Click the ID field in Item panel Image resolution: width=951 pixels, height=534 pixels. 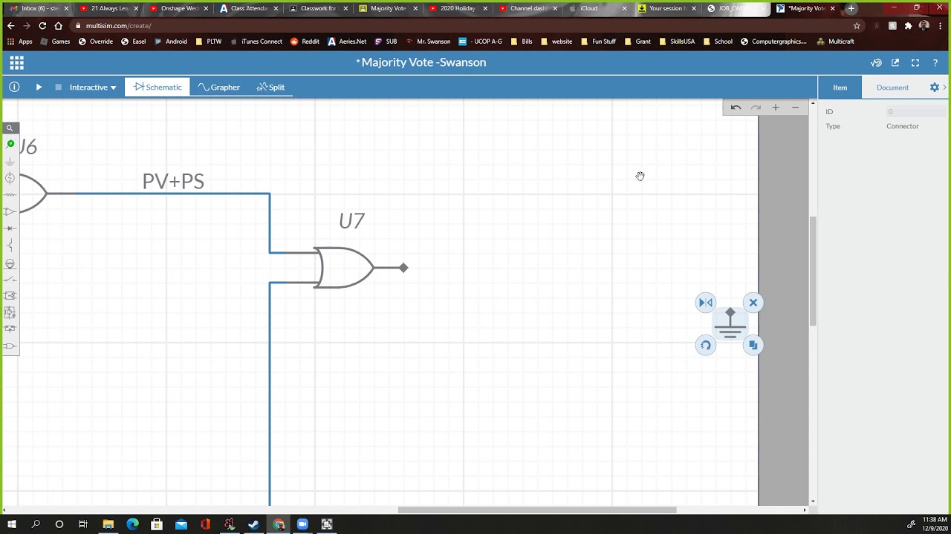(x=915, y=112)
